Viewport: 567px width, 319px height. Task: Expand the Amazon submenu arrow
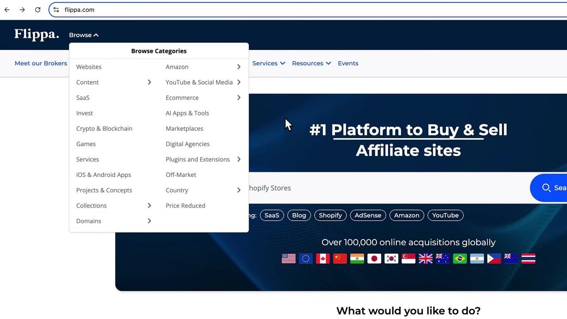(239, 67)
